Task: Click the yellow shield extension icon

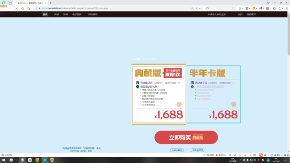Action: tap(254, 8)
